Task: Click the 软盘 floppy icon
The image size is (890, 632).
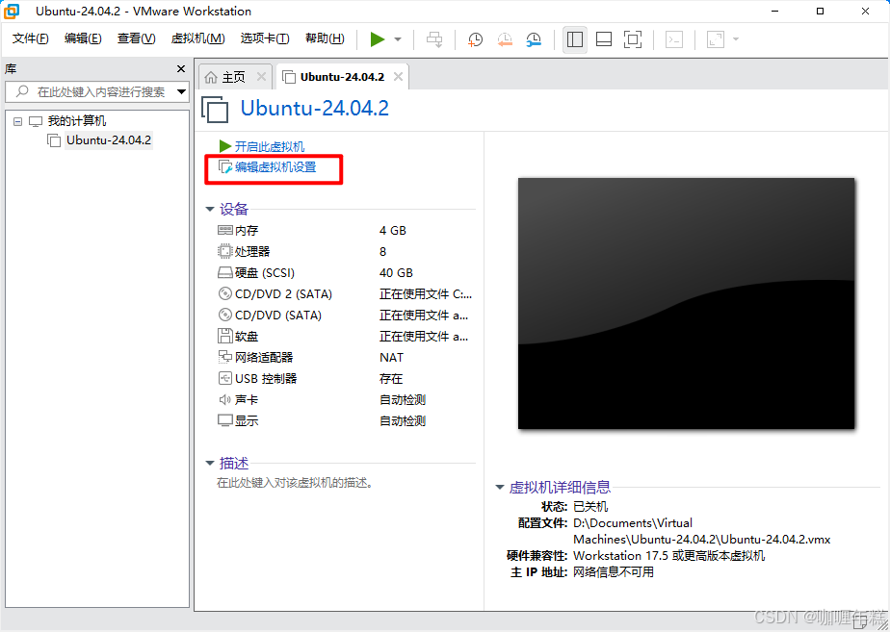Action: (x=224, y=336)
